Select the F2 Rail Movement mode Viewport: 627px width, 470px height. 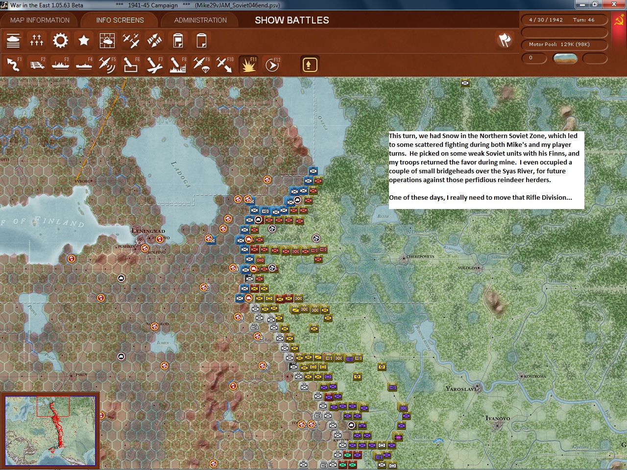[x=37, y=65]
